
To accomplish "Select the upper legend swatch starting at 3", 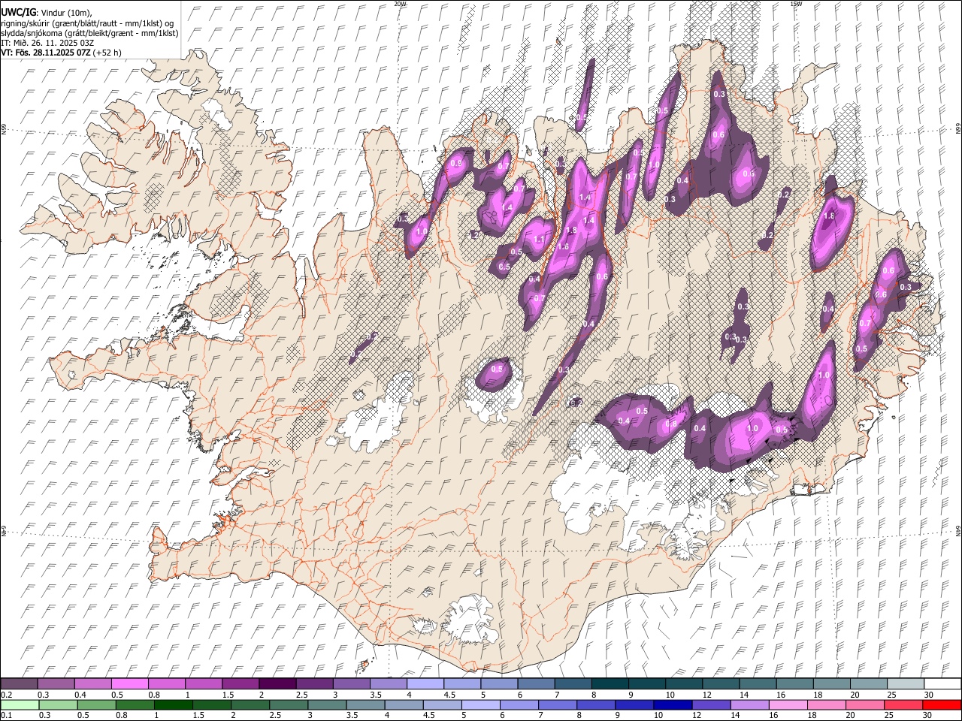I will click(351, 684).
